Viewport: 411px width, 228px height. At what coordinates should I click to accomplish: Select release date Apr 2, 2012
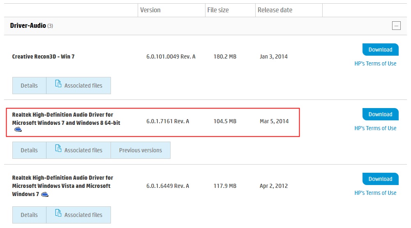coord(274,186)
